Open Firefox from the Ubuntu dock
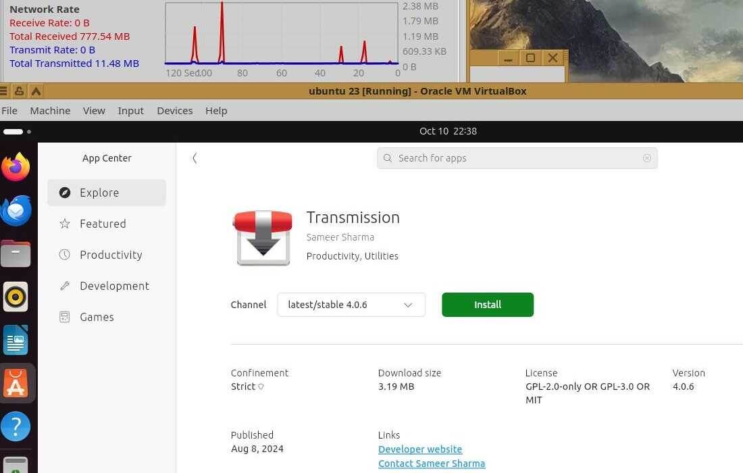Image resolution: width=743 pixels, height=473 pixels. [x=16, y=167]
